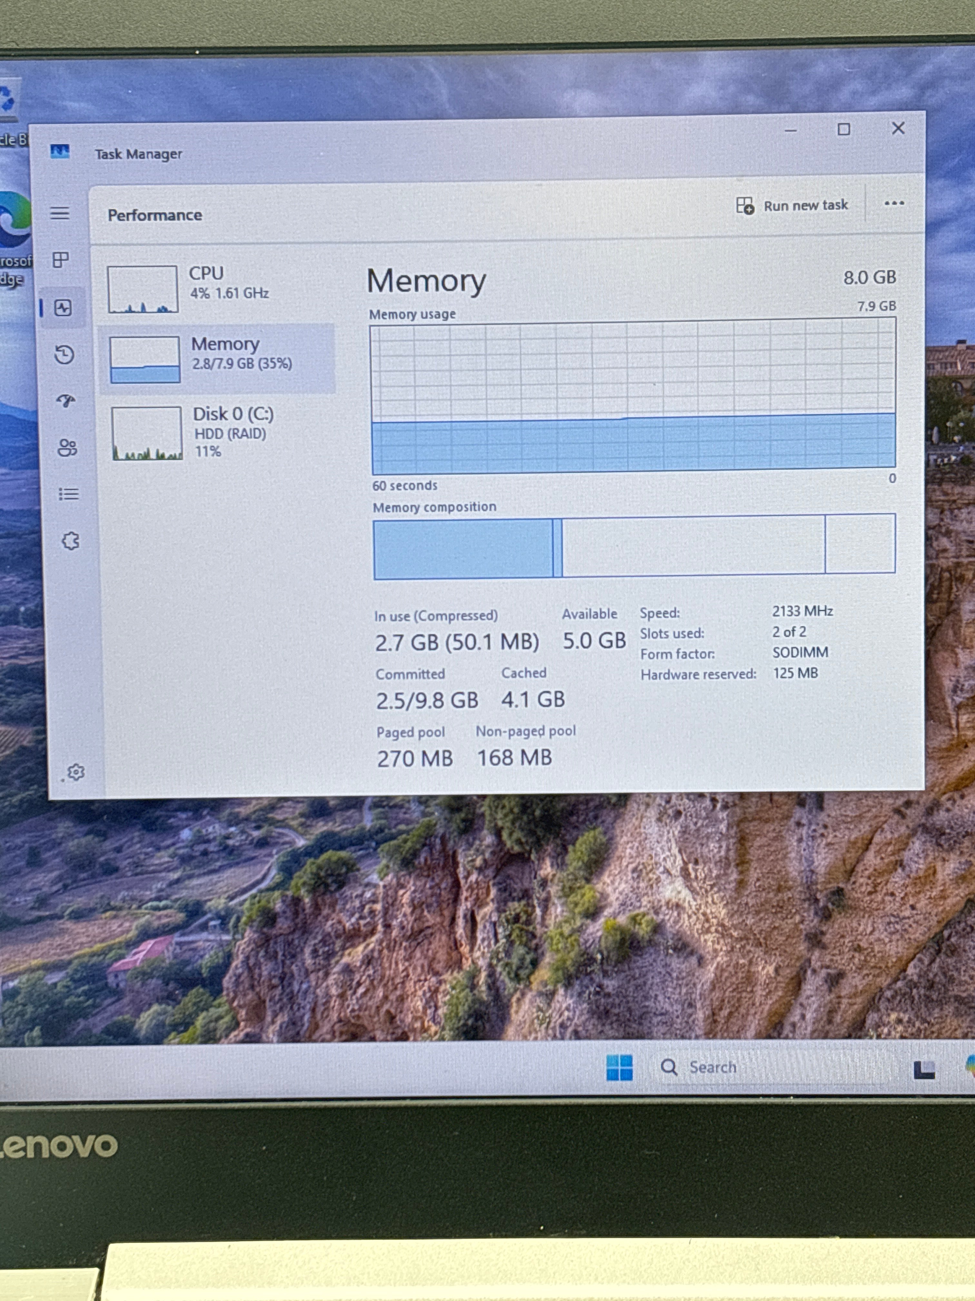
Task: Open the Services page puzzle icon
Action: pos(71,540)
